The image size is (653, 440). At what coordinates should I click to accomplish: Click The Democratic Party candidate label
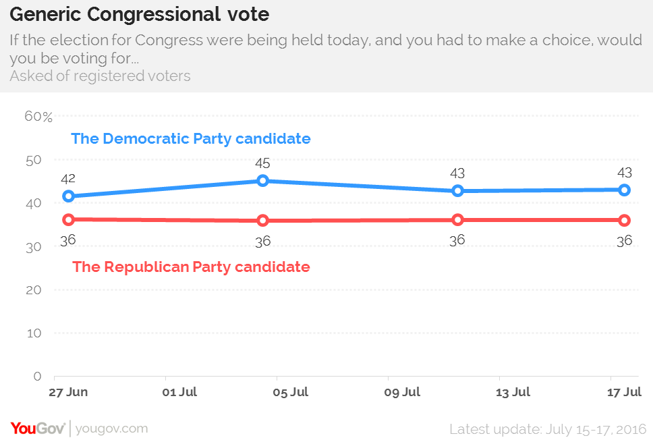[x=191, y=138]
